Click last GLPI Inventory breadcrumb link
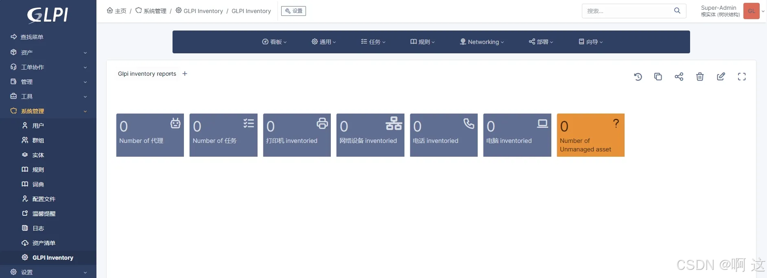 (x=251, y=11)
